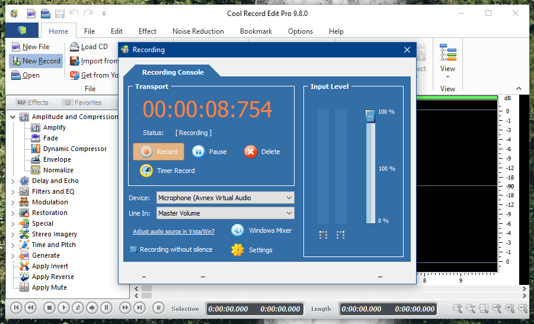Select the Normalize effect
534x324 pixels.
[58, 170]
